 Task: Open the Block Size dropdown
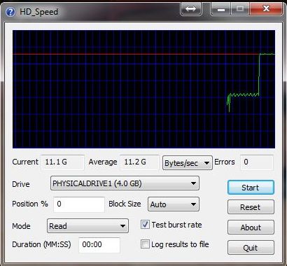[174, 204]
